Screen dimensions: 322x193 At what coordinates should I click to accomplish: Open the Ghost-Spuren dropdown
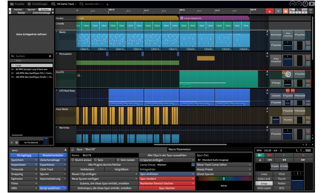point(224,174)
